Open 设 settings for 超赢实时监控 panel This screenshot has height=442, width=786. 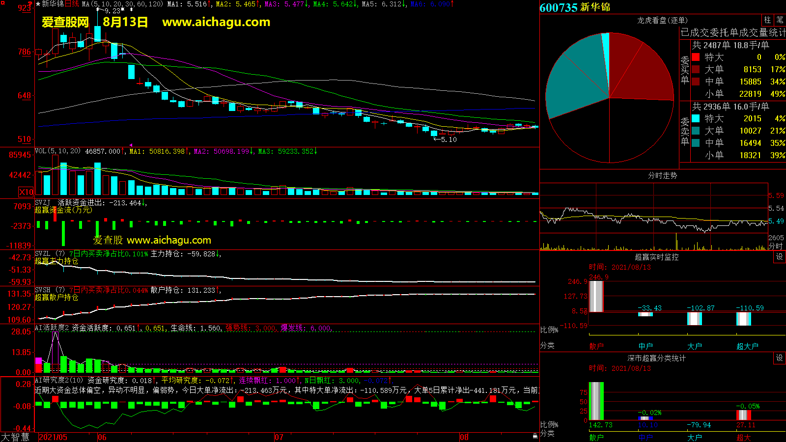coord(779,257)
